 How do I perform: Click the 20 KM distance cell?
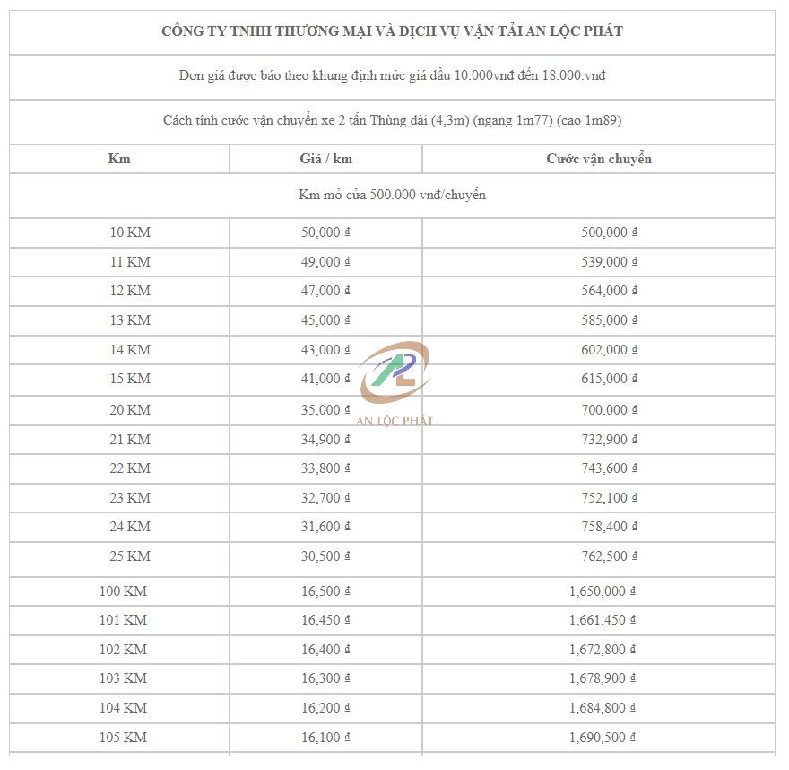click(130, 410)
